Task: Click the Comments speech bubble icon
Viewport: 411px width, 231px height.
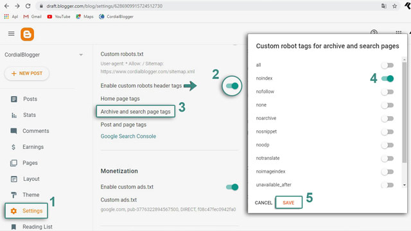Action: click(x=13, y=131)
